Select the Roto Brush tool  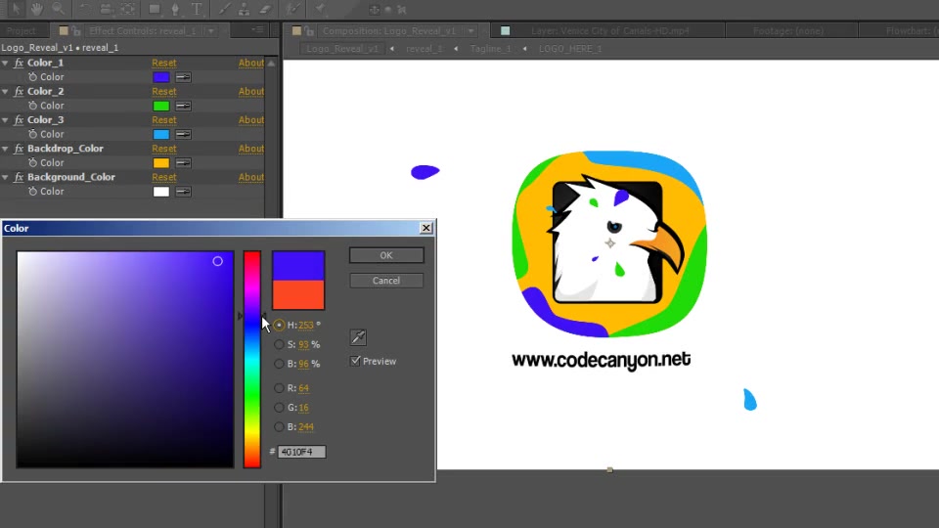(x=292, y=9)
